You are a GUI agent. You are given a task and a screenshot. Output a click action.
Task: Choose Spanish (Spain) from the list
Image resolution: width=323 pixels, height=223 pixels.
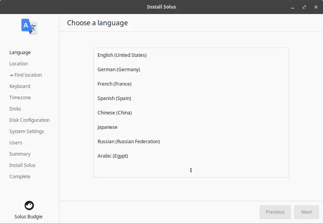[191, 98]
